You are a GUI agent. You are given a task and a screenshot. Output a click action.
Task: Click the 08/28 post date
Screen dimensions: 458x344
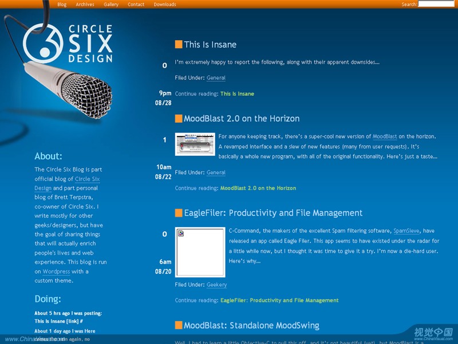[163, 103]
